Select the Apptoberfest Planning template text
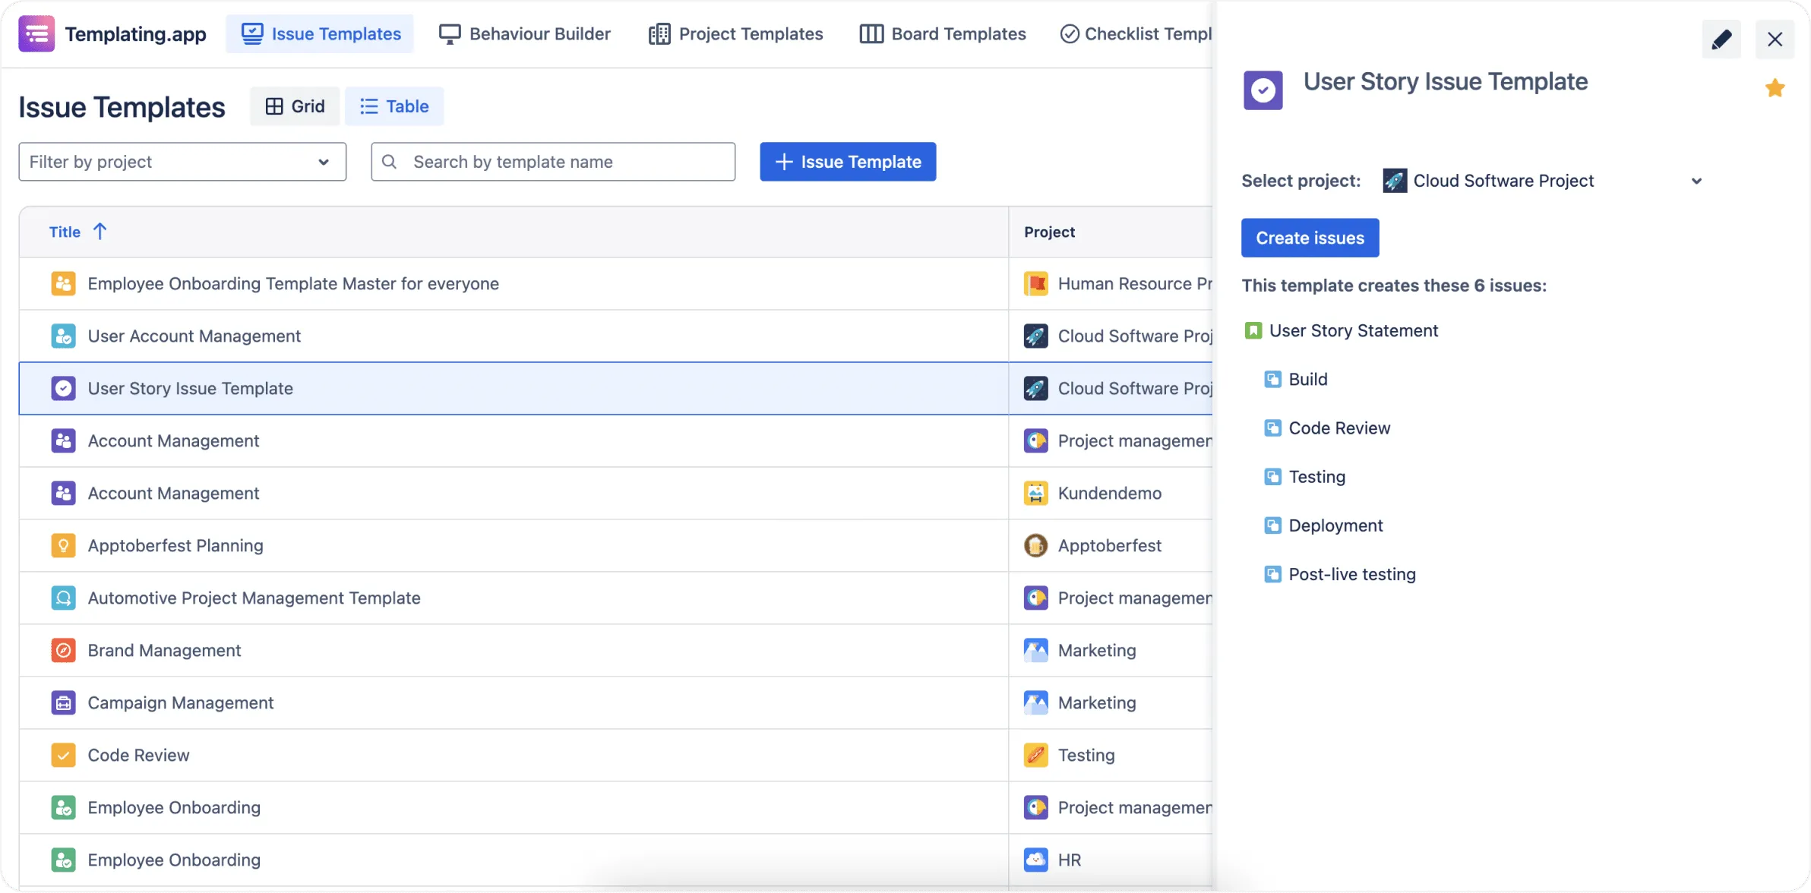This screenshot has height=893, width=1811. (x=175, y=545)
